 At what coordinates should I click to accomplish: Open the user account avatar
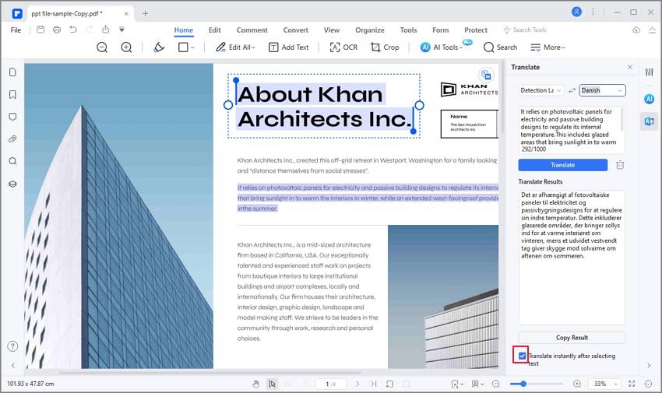(x=576, y=12)
